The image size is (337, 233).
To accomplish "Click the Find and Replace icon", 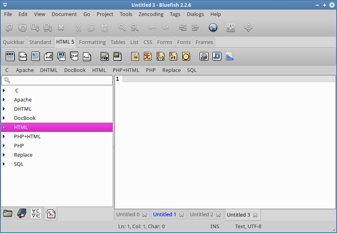I will click(x=135, y=28).
